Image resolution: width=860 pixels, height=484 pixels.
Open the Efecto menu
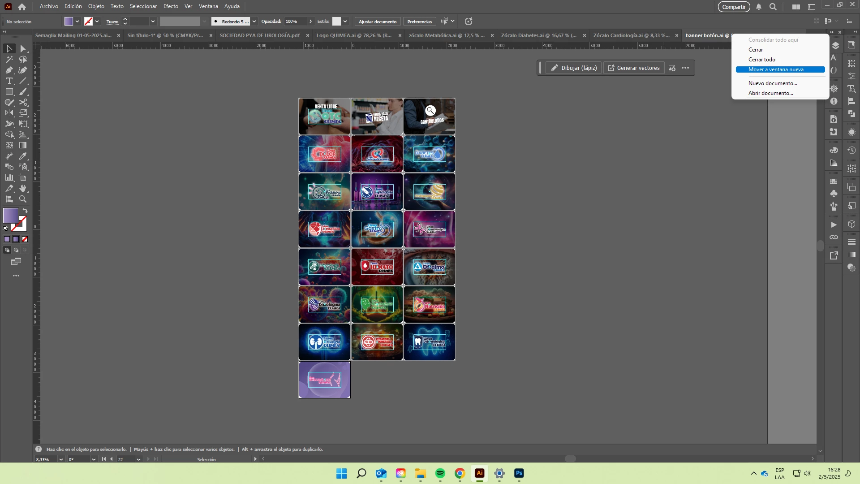pos(171,6)
